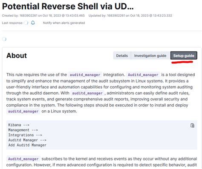Click auditd_manager token before 'on a Linux system'

click(23, 111)
